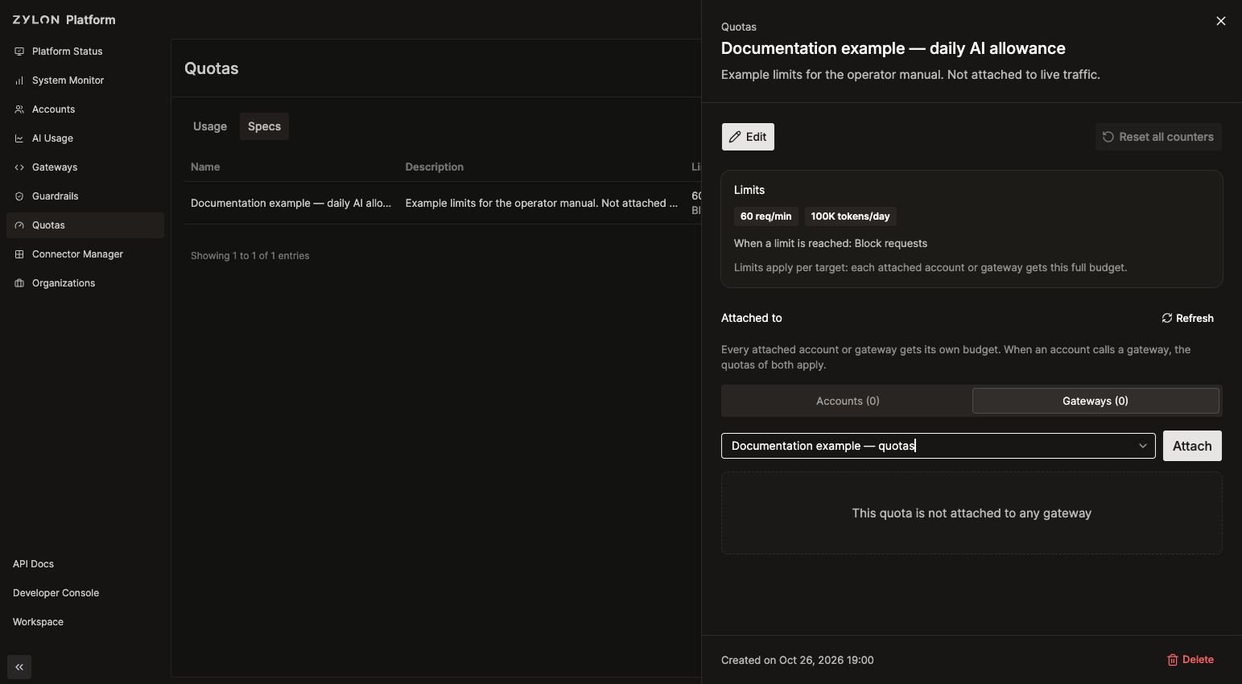Close the quota details panel
The height and width of the screenshot is (684, 1242).
click(1221, 21)
